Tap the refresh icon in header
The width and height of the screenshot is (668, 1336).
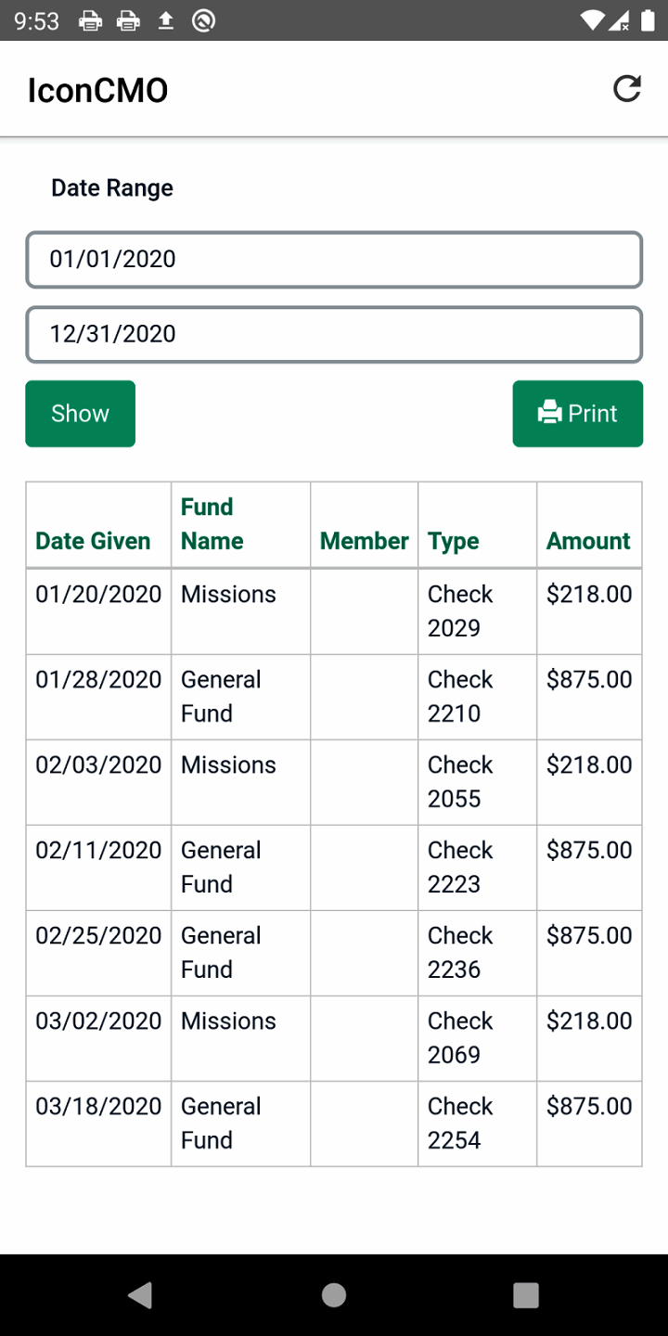click(627, 89)
